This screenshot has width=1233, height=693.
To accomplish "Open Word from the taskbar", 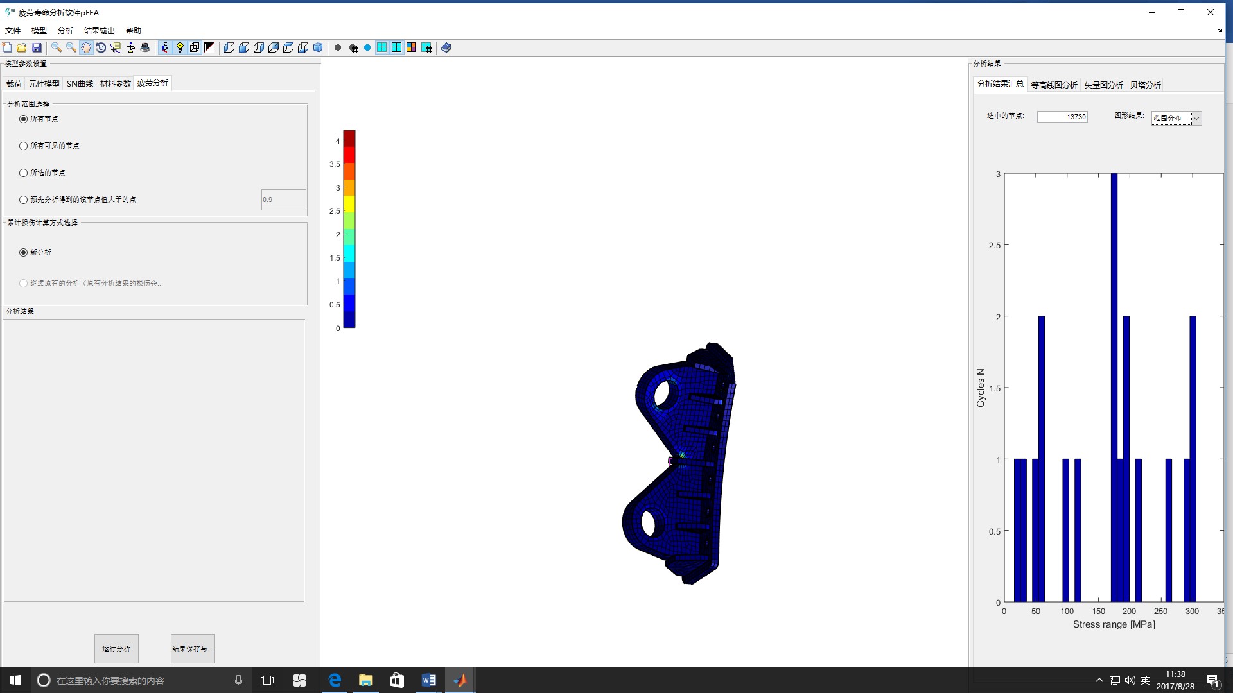I will click(x=429, y=680).
